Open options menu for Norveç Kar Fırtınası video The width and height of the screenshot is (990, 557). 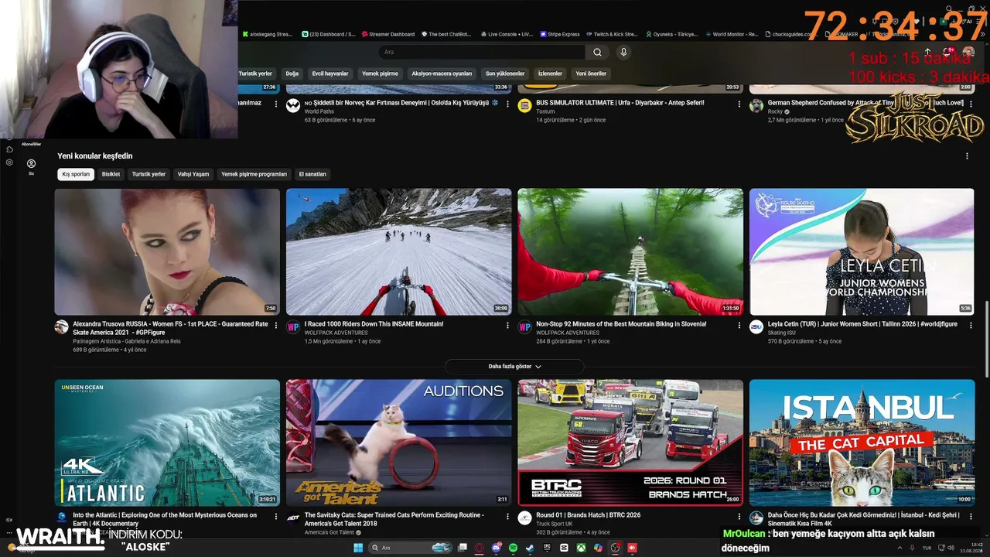(507, 104)
